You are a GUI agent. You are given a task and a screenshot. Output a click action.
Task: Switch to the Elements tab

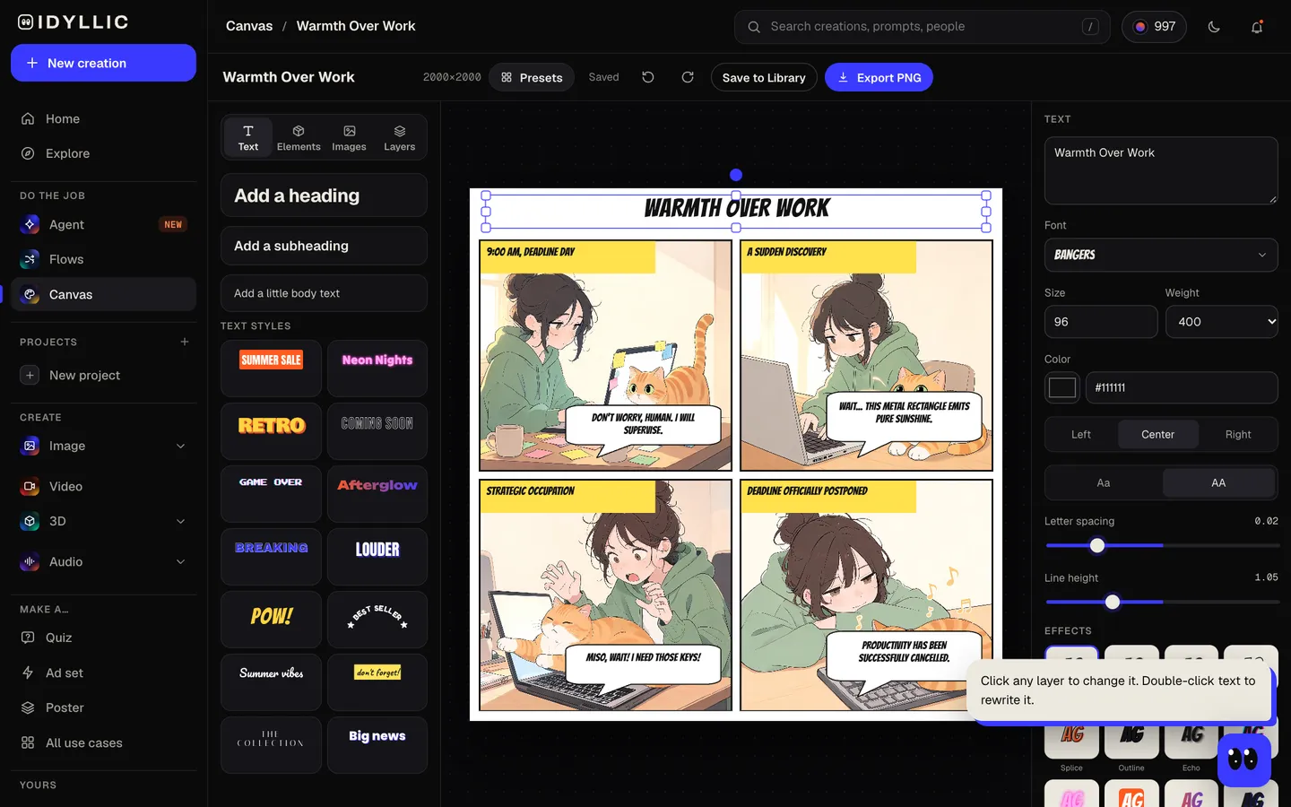[299, 137]
